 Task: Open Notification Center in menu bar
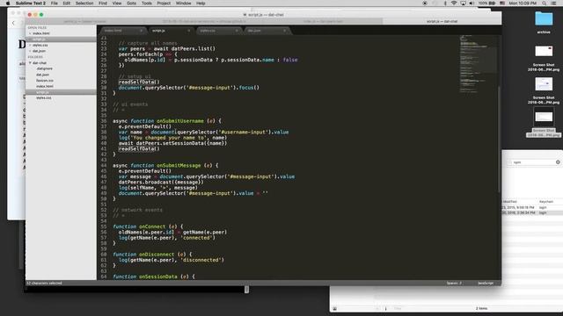554,4
